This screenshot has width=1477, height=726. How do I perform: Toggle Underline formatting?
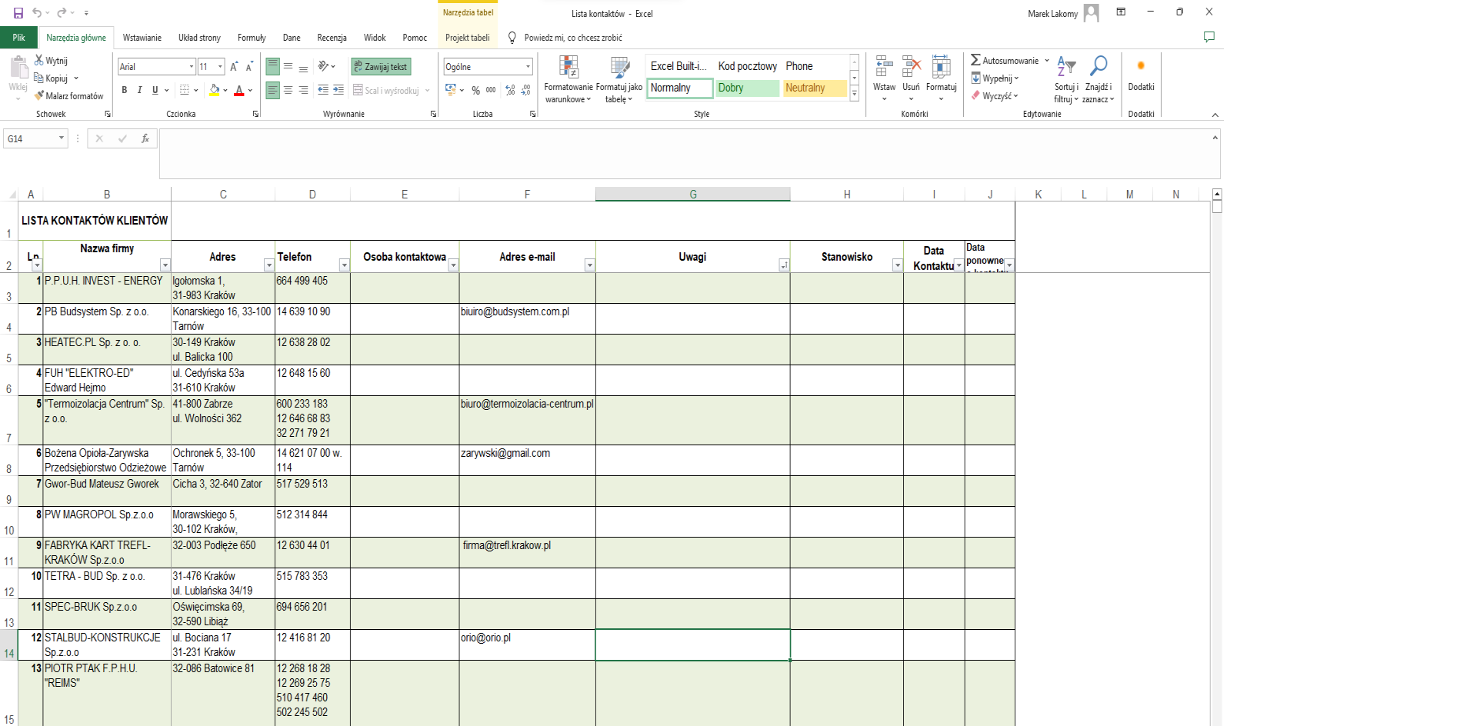(x=155, y=90)
